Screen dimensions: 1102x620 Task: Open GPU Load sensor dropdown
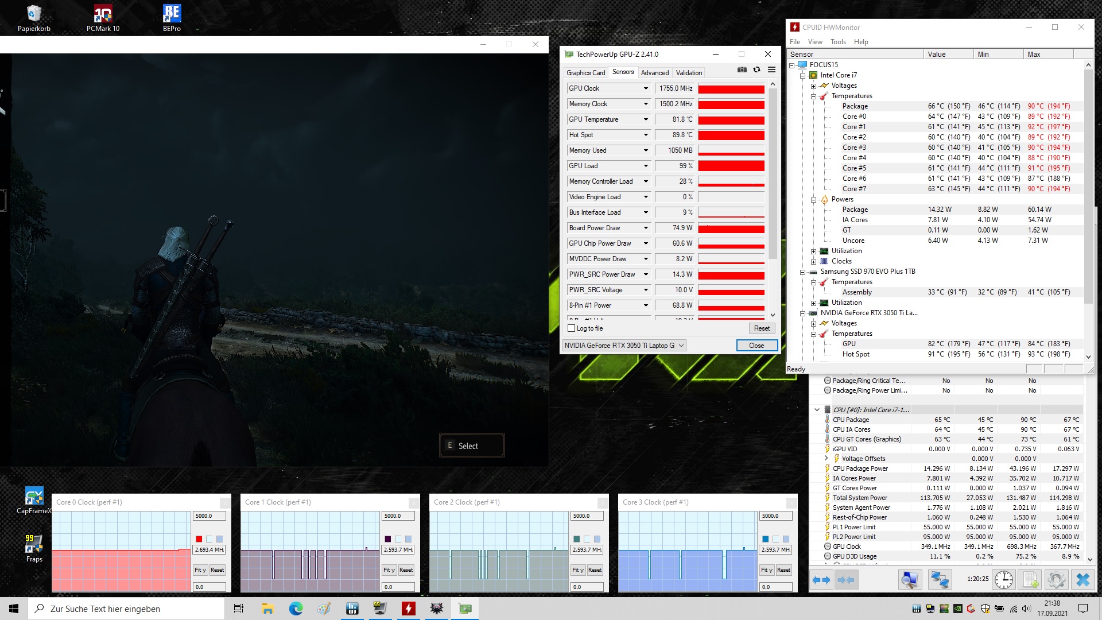pos(646,166)
